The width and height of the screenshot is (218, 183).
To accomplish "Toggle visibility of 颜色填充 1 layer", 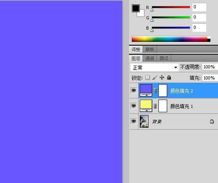I will coord(133,106).
